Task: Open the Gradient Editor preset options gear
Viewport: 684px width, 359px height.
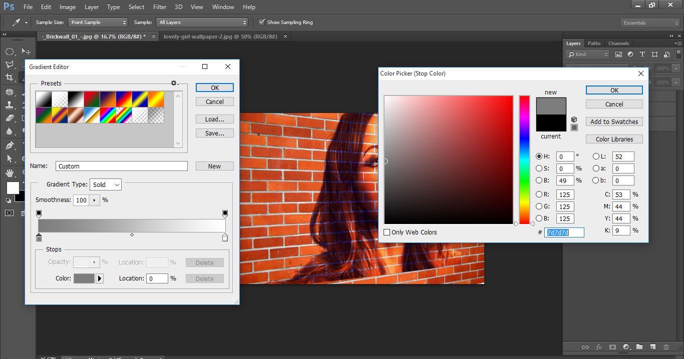Action: [x=173, y=82]
